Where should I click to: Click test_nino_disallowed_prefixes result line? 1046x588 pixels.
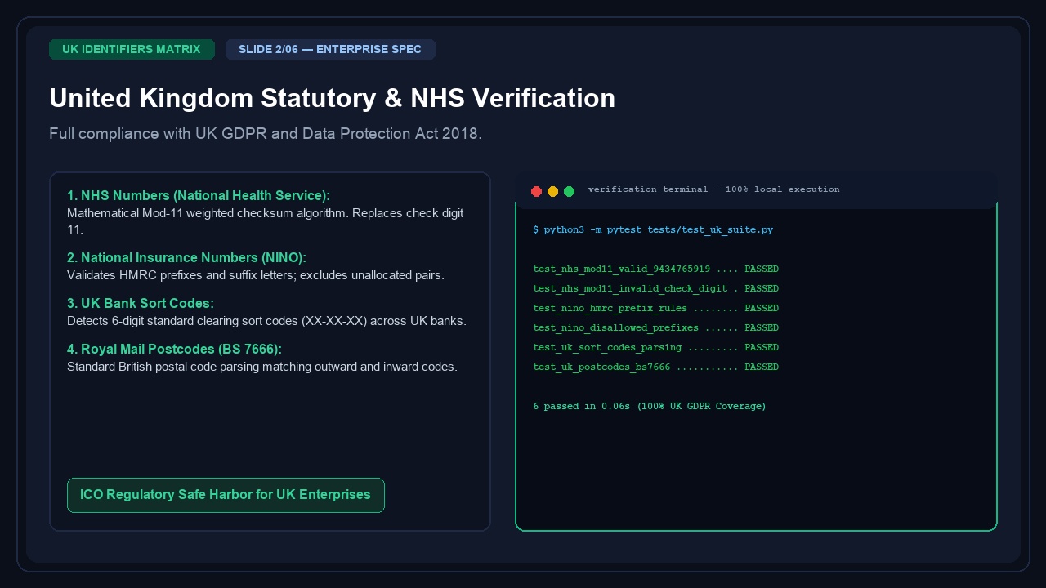(x=655, y=327)
